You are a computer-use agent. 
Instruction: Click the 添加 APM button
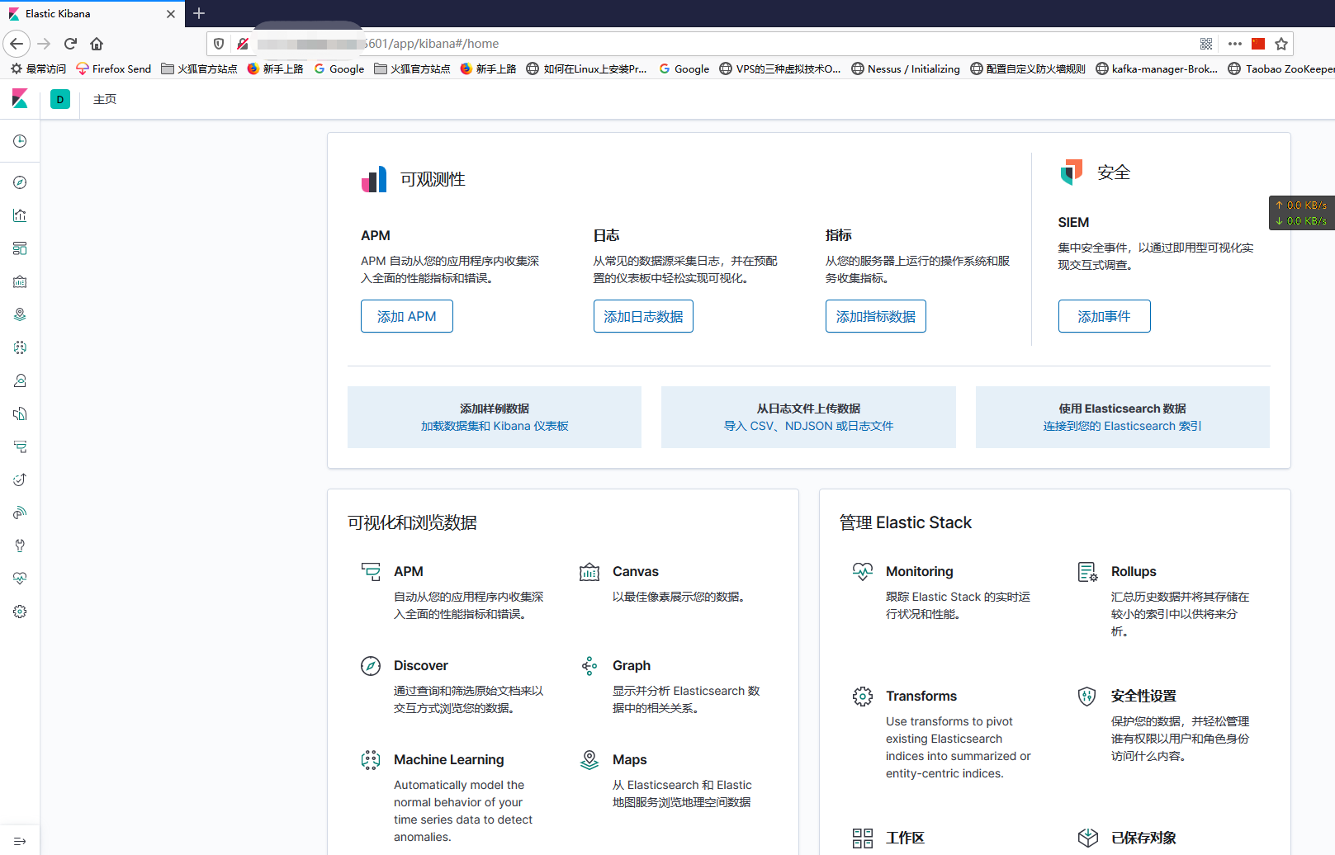coord(407,316)
